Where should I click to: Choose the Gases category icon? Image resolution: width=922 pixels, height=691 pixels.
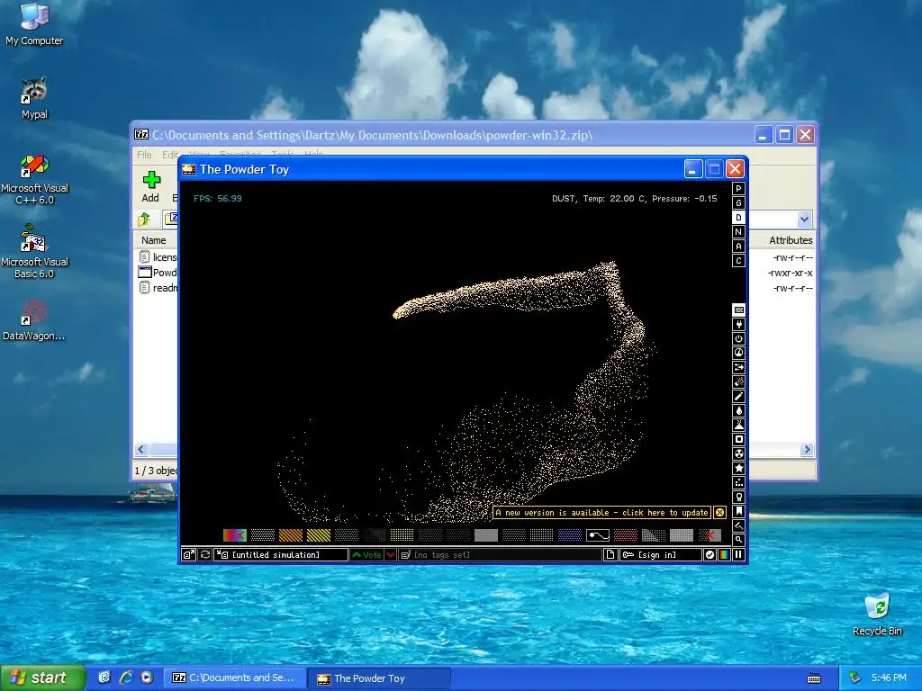click(738, 396)
